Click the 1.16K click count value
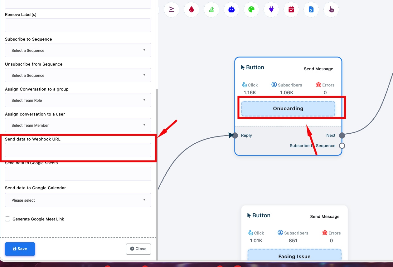The image size is (393, 267). (250, 92)
